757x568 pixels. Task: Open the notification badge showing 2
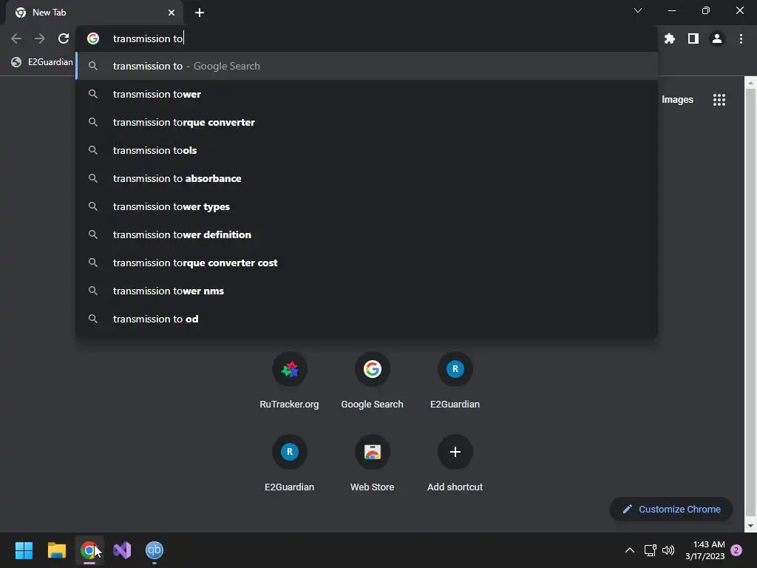point(737,550)
